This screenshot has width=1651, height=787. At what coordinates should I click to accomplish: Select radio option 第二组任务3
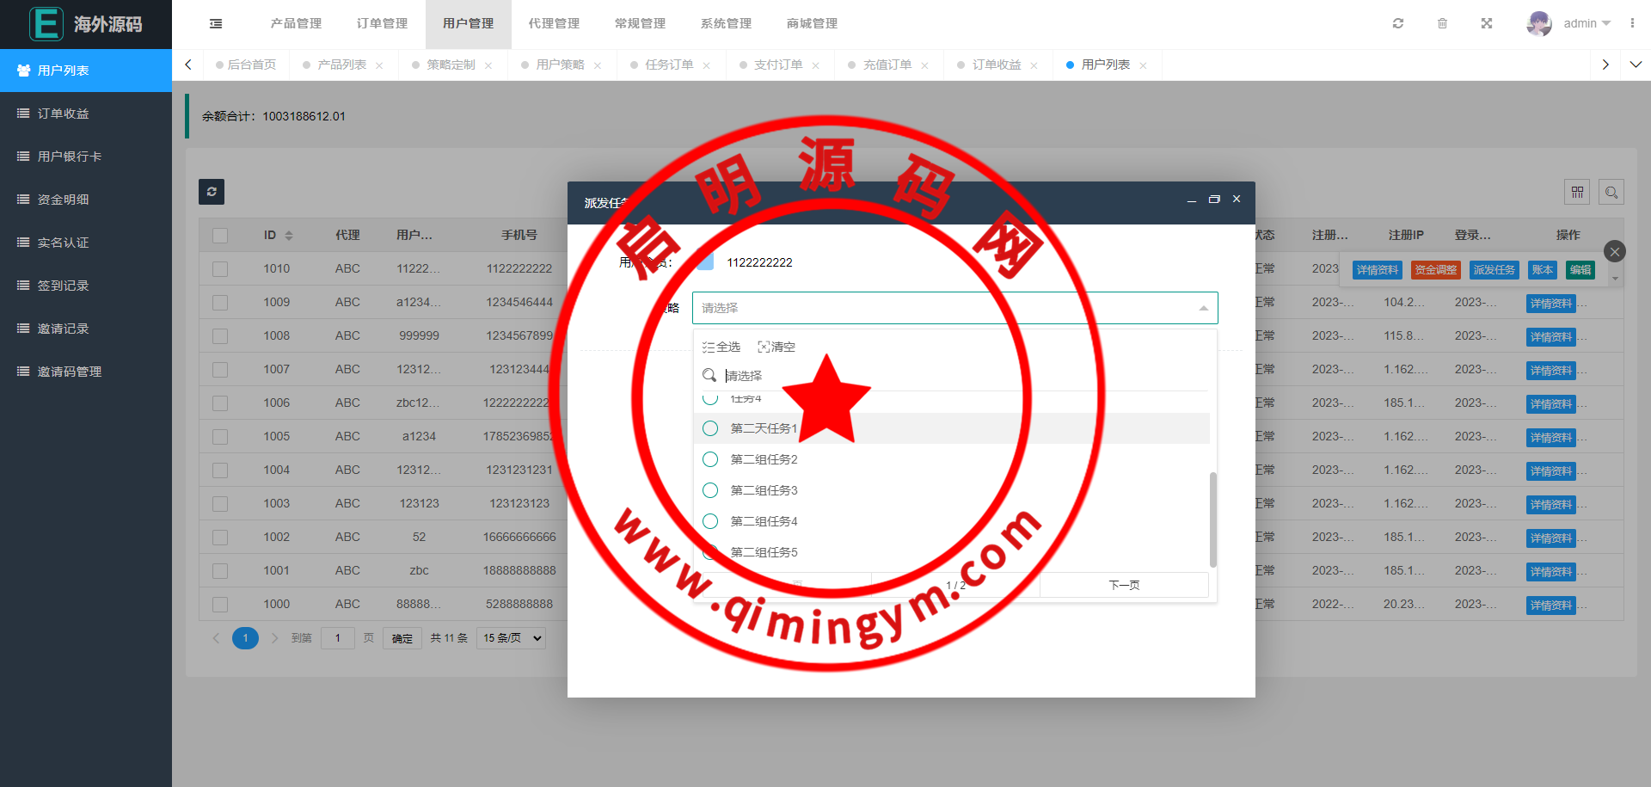pos(710,490)
